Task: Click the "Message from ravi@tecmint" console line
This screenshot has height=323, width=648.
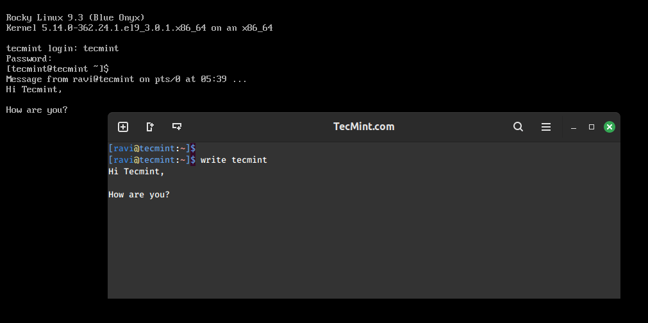Action: pos(126,79)
